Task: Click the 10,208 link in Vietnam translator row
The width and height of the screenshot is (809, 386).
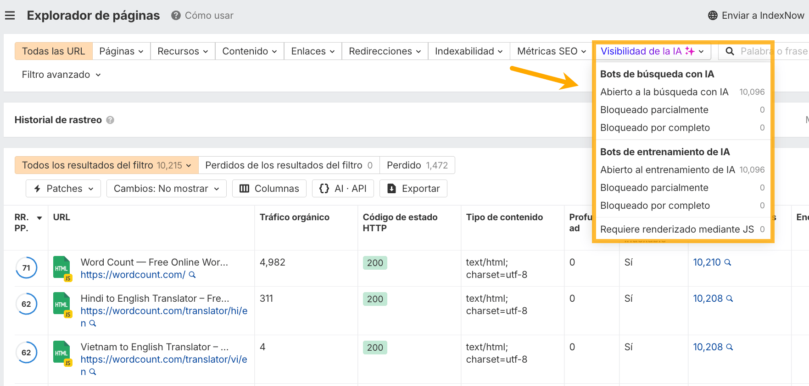Action: [708, 347]
